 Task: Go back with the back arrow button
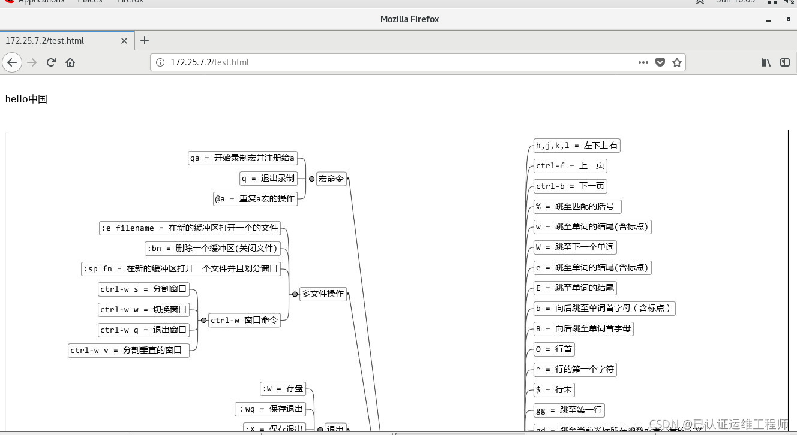pos(12,62)
